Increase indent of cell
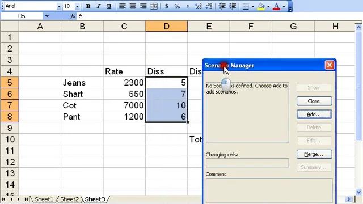This screenshot has height=204, width=363. (x=233, y=6)
